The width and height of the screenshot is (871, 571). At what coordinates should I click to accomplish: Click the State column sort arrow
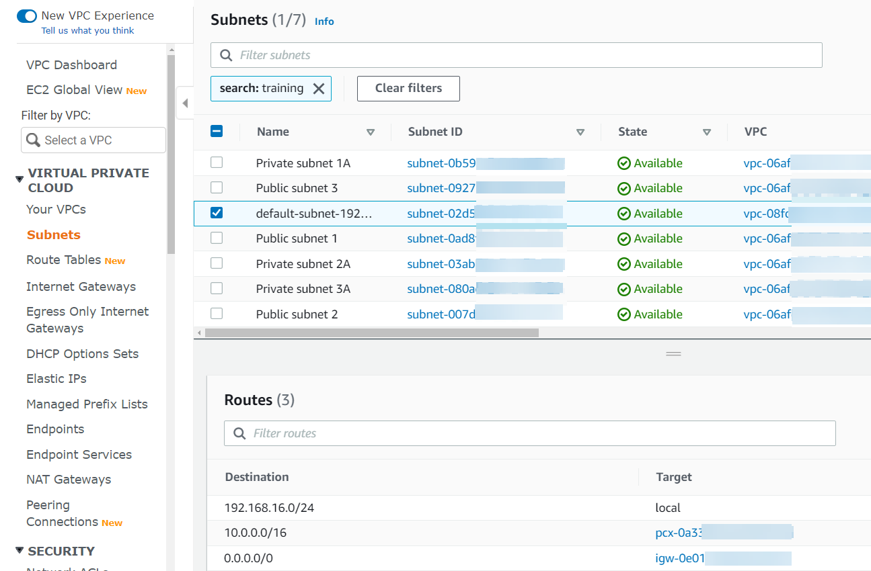(x=706, y=132)
